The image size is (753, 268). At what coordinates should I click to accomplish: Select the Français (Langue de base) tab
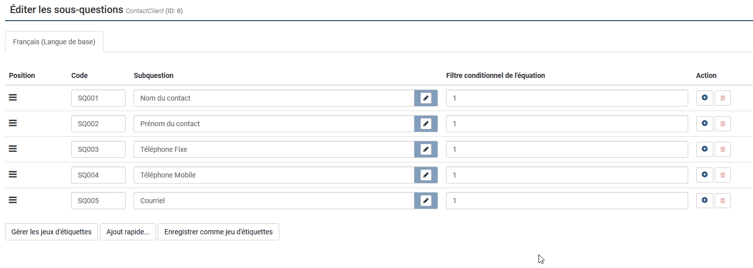point(54,42)
